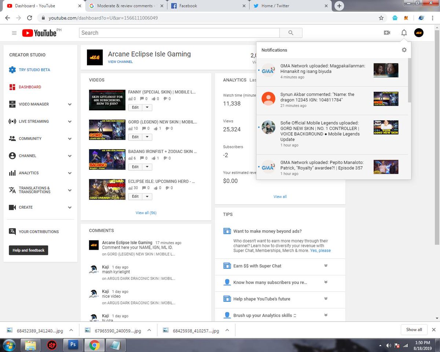The width and height of the screenshot is (440, 352).
Task: Open the GORD (LEGEND) NEW SKIN video title
Action: coord(162,122)
